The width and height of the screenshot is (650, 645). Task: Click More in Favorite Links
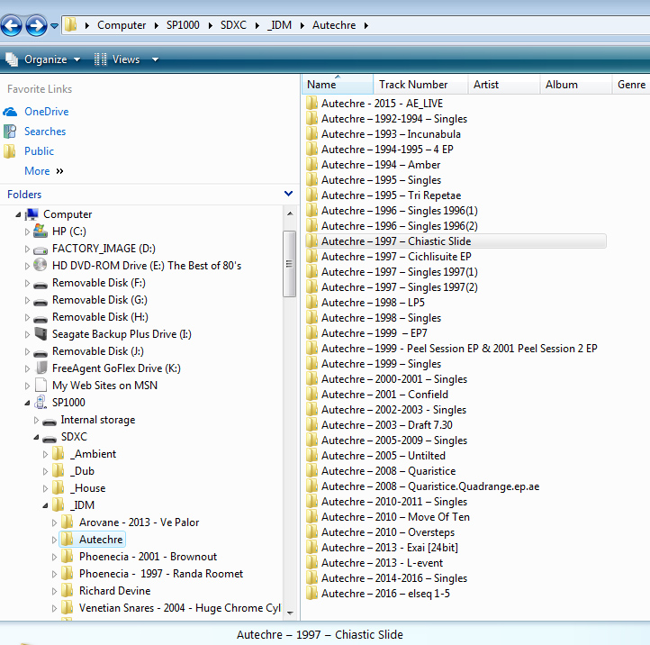38,171
